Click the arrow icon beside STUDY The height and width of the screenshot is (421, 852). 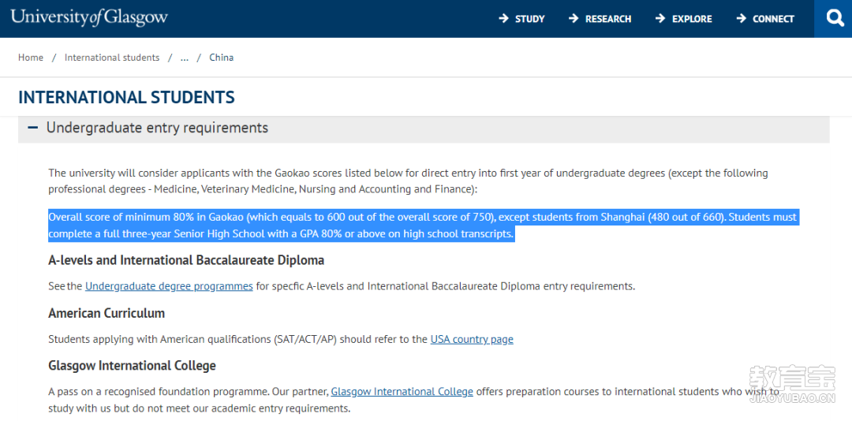click(504, 18)
